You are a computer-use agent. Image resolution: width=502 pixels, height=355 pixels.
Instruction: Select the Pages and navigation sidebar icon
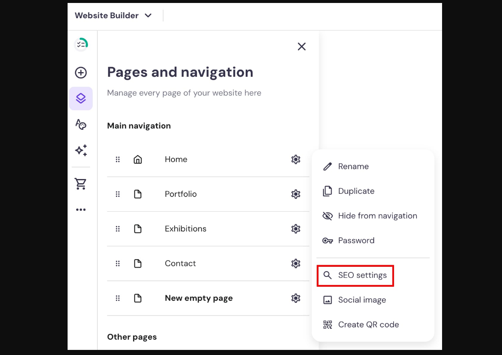click(81, 98)
